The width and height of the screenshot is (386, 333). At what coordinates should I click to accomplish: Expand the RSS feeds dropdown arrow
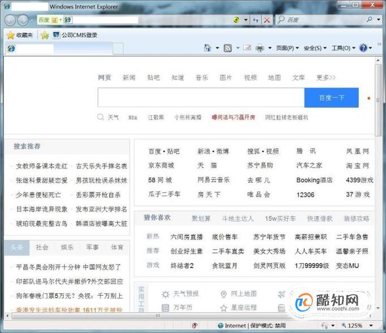click(x=238, y=48)
